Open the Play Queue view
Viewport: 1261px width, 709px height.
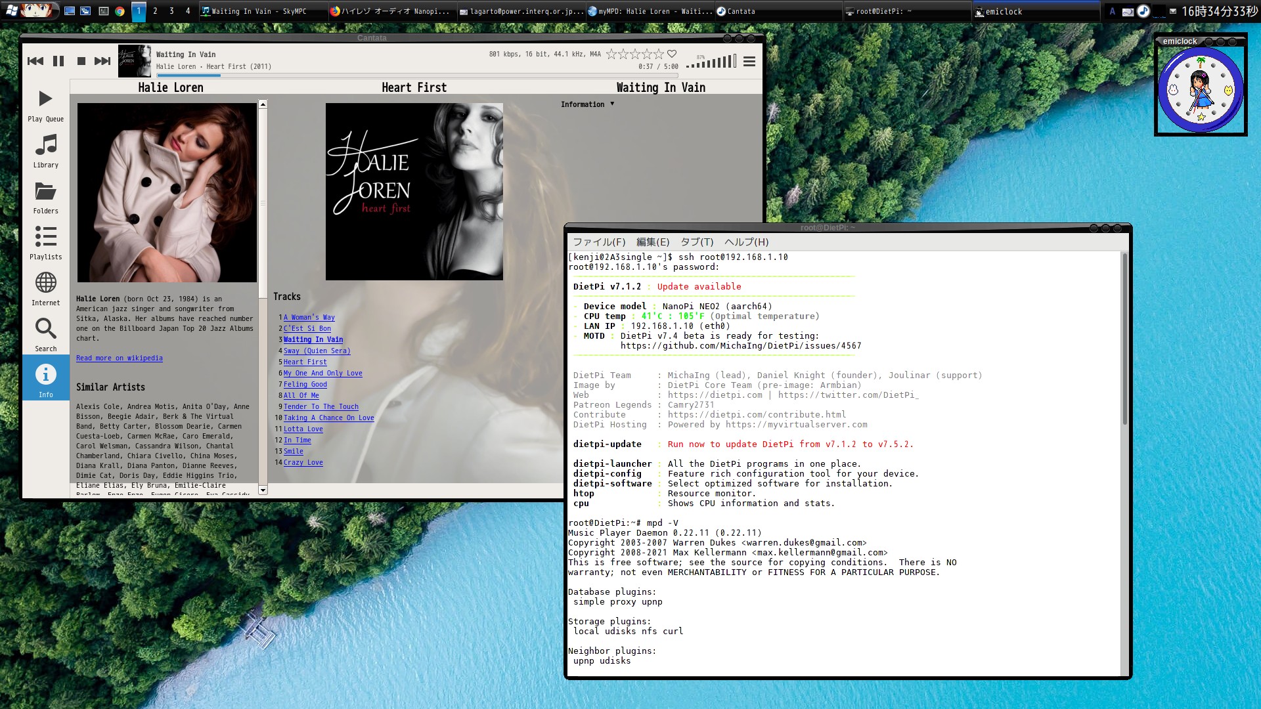[x=45, y=105]
